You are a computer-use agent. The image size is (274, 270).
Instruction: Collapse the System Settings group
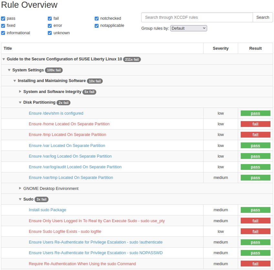pos(9,70)
